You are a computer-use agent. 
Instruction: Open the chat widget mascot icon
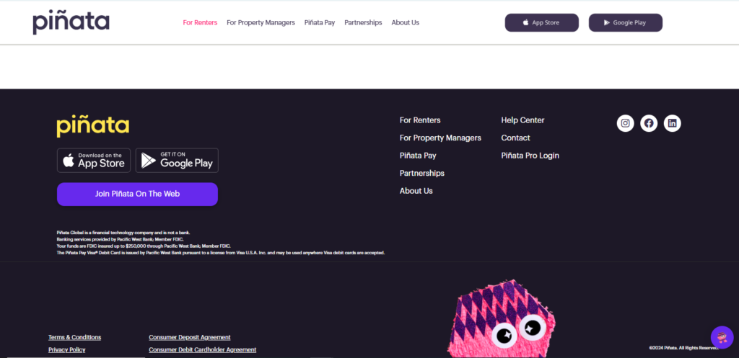point(722,337)
